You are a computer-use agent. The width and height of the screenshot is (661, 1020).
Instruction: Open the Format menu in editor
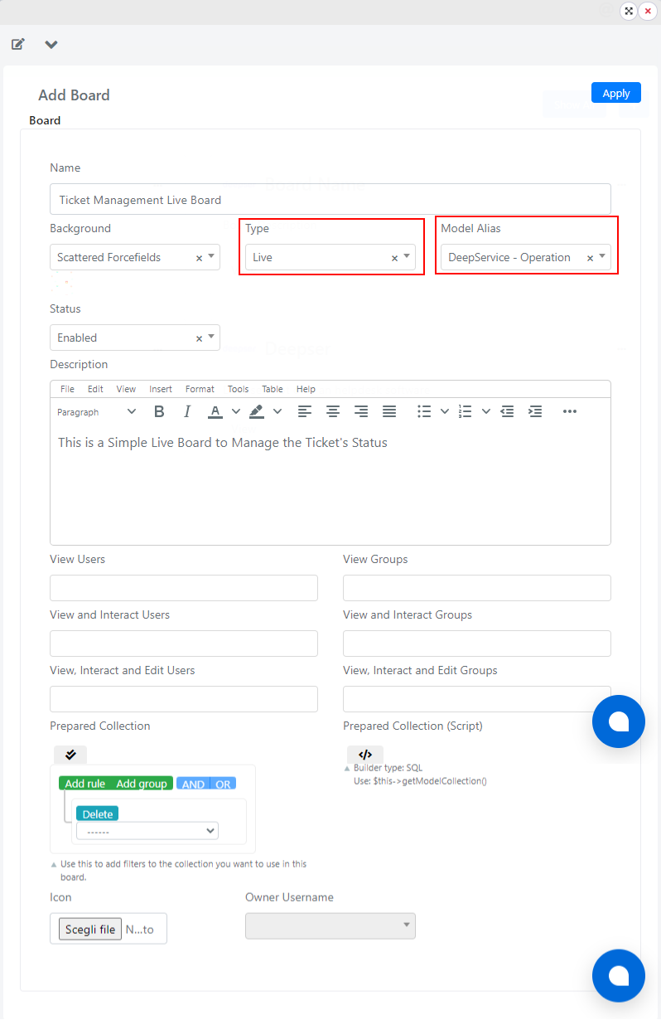tap(200, 389)
